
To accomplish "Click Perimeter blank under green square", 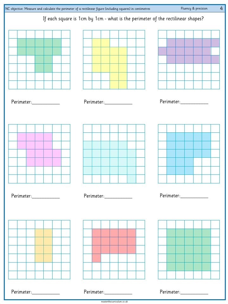I will (x=194, y=292).
